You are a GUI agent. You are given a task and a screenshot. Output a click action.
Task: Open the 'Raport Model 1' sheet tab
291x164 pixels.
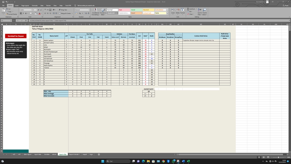pyautogui.click(x=74, y=154)
